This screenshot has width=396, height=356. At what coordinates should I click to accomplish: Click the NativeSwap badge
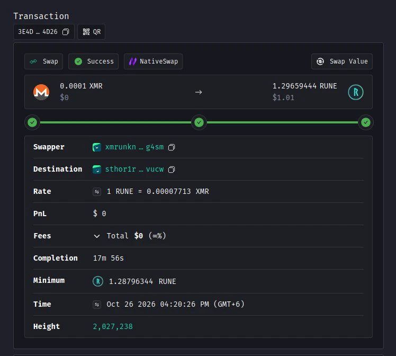153,61
